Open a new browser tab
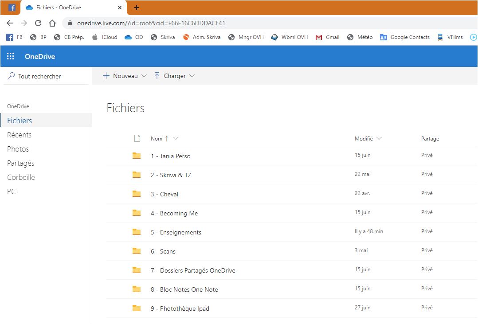The width and height of the screenshot is (478, 324). click(x=137, y=8)
